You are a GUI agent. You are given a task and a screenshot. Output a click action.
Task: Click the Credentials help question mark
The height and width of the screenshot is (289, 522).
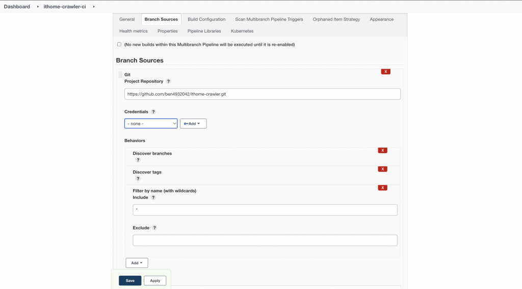point(153,112)
